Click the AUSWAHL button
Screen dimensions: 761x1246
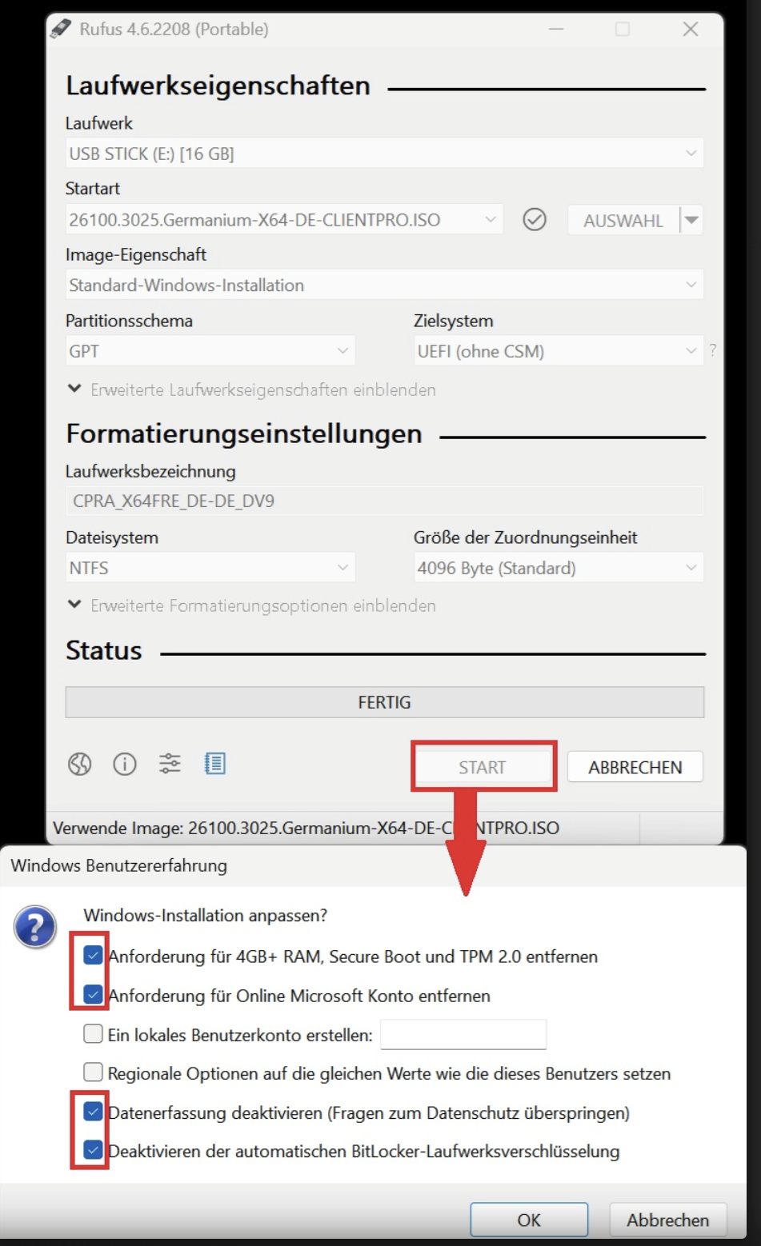pos(623,220)
